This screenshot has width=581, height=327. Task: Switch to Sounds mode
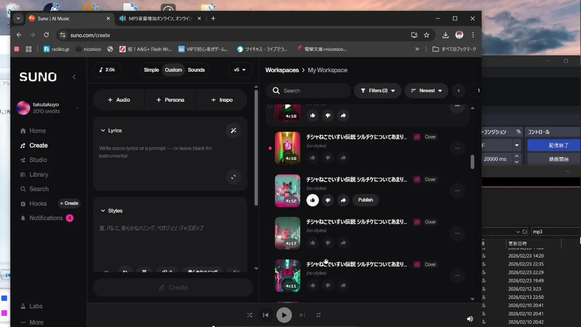pyautogui.click(x=196, y=70)
